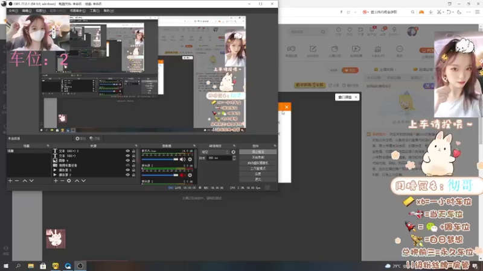Start the virtual camera
This screenshot has height=271, width=483.
pyautogui.click(x=258, y=163)
